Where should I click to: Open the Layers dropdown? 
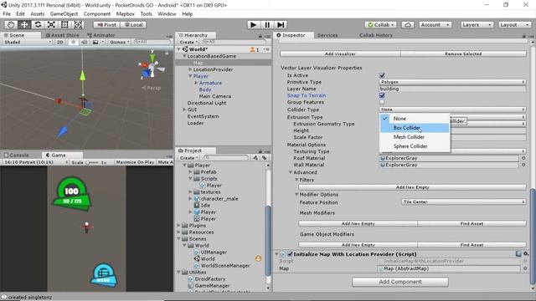click(477, 24)
